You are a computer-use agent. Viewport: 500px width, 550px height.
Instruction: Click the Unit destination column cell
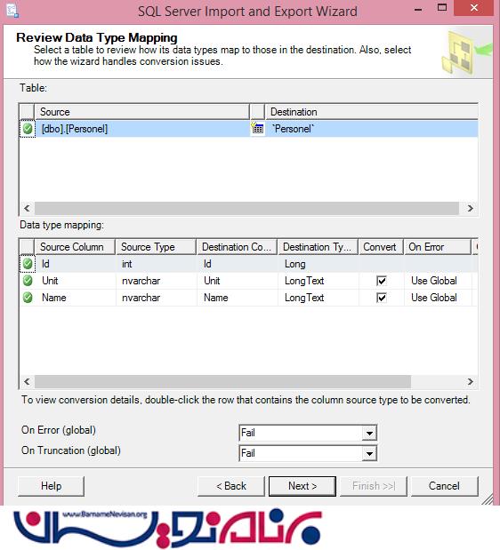(238, 281)
